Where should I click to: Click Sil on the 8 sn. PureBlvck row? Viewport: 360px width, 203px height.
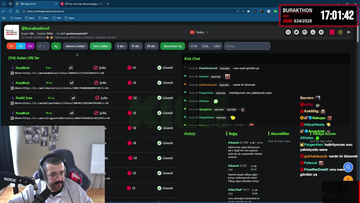click(x=132, y=68)
